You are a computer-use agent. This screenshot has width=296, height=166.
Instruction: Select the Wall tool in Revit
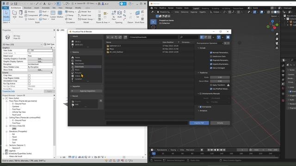[14, 14]
